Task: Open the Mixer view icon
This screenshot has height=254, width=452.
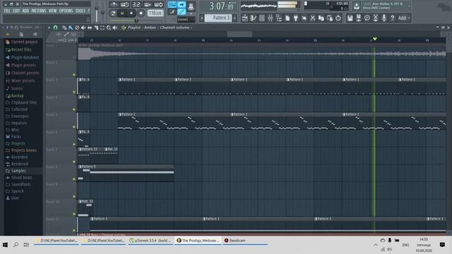Action: click(270, 18)
